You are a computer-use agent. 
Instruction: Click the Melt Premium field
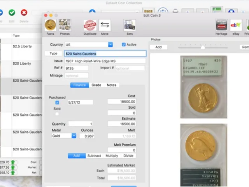[x=122, y=150]
